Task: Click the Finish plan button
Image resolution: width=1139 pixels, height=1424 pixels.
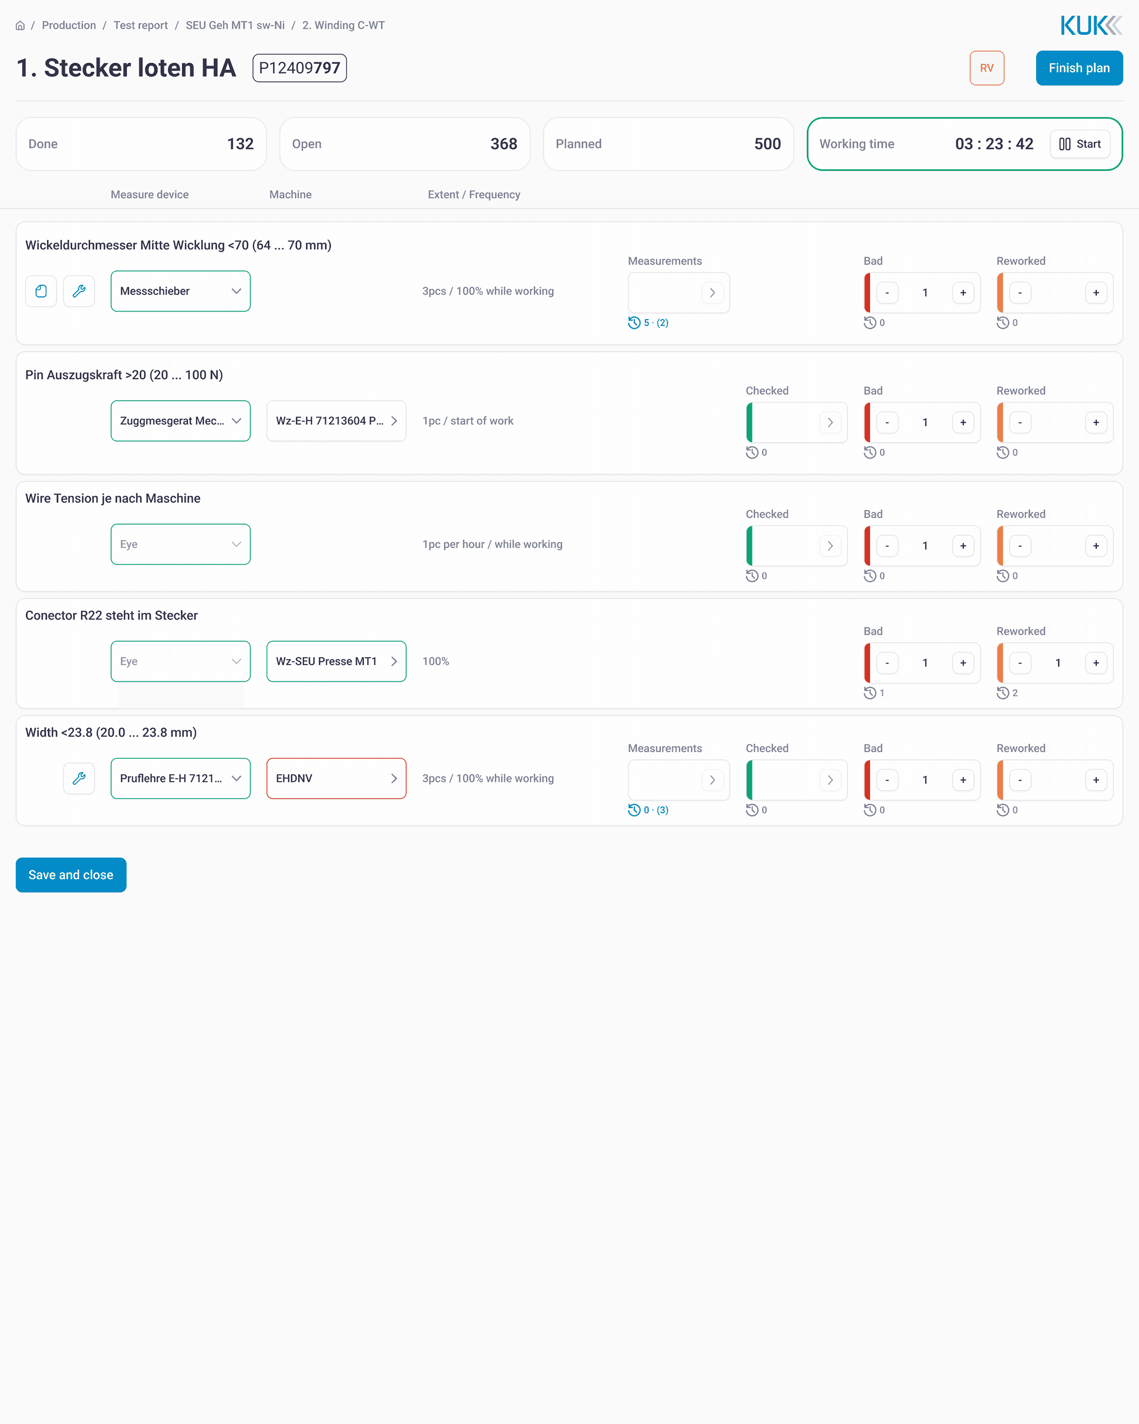Action: coord(1079,68)
